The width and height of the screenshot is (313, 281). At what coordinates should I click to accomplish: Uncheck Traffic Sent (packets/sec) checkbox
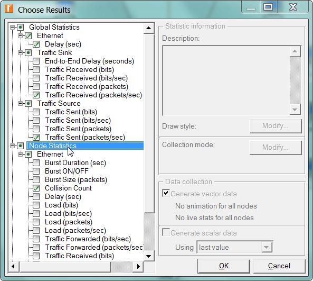click(x=36, y=137)
